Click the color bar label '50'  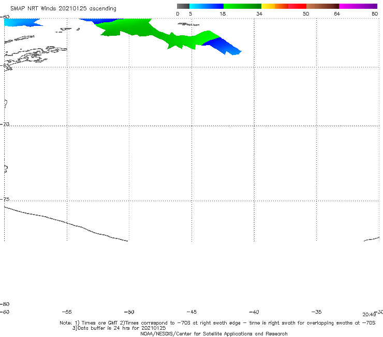[306, 13]
